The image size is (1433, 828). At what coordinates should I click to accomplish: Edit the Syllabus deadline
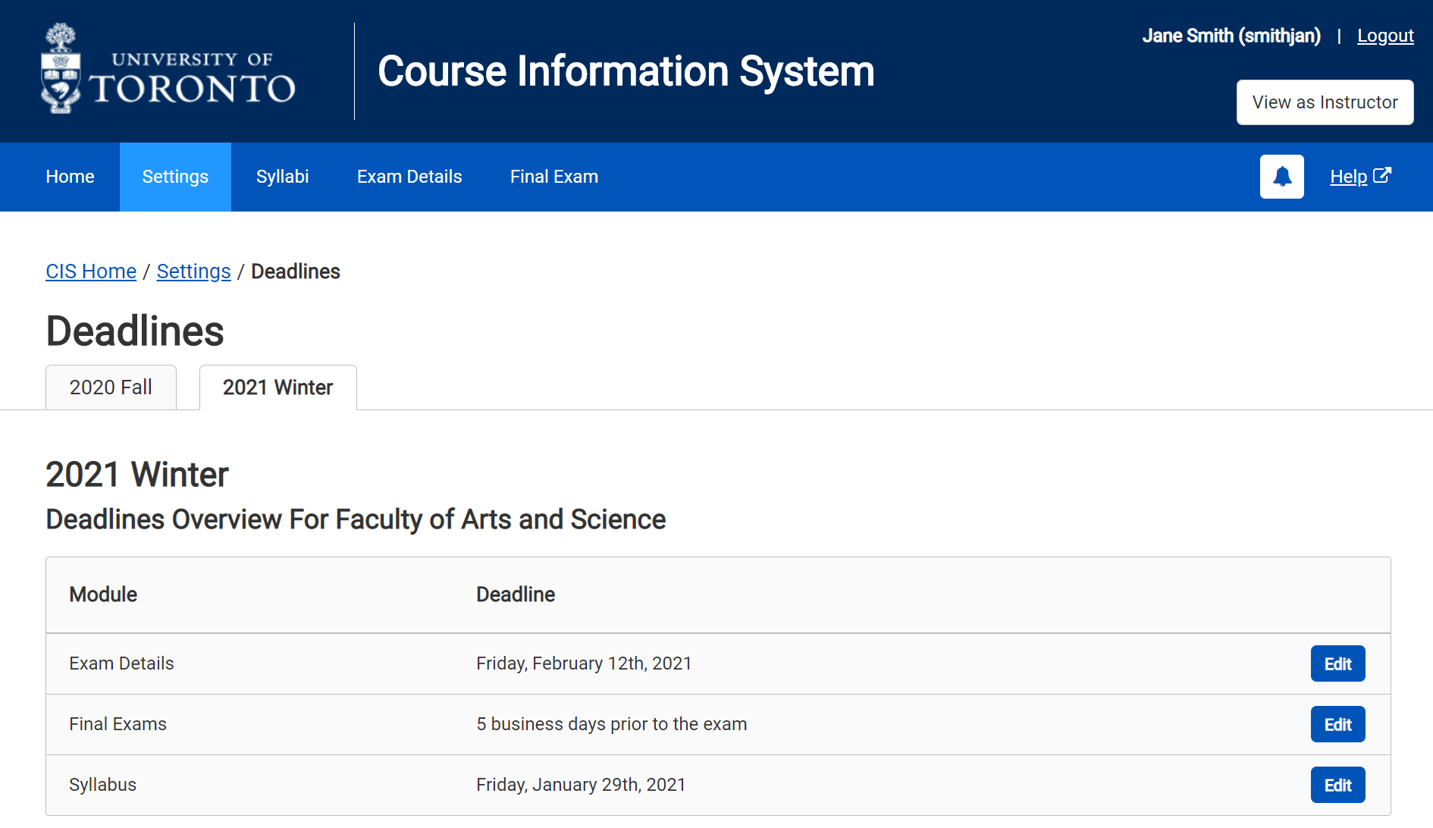coord(1337,785)
